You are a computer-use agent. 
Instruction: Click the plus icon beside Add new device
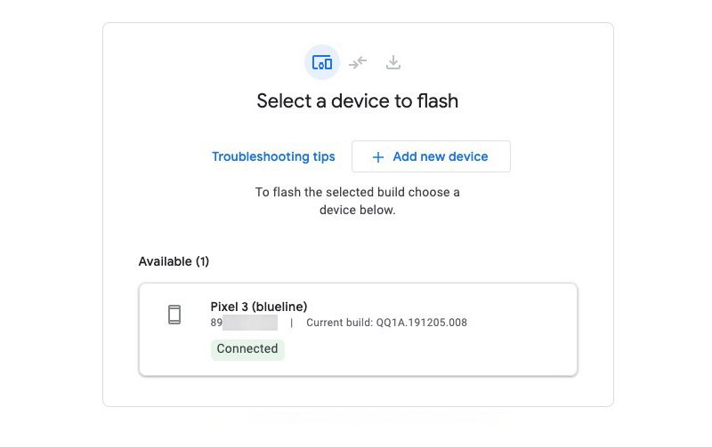377,157
